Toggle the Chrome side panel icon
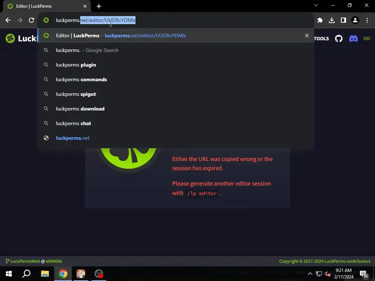Screen dimensions: 375x281 tap(344, 20)
